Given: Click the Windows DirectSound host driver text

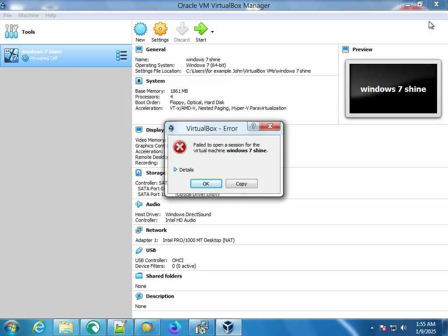Looking at the screenshot, I should (188, 214).
